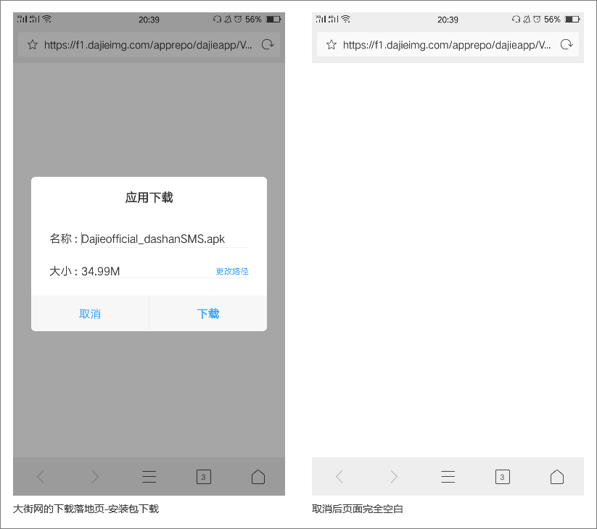Bookmark the blank page in the right phone

pyautogui.click(x=332, y=44)
